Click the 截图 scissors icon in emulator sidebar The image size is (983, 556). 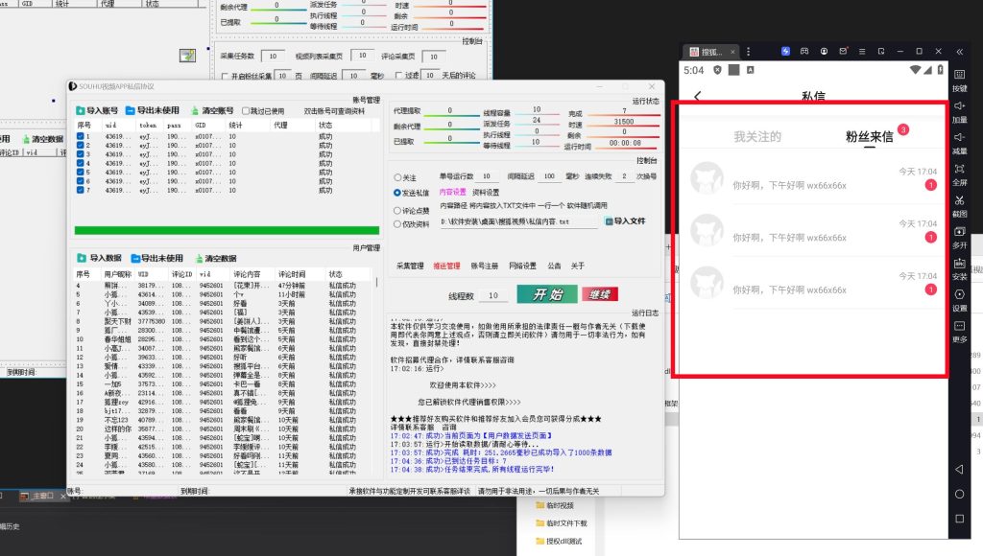tap(959, 199)
